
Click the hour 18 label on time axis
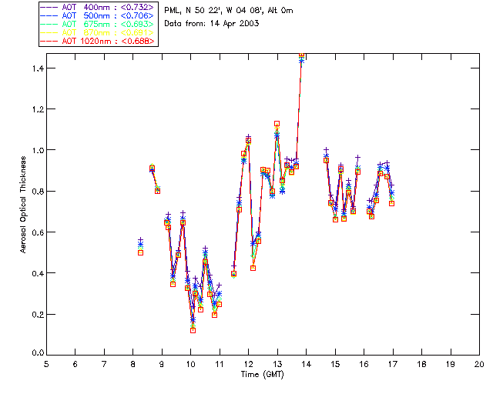(421, 364)
